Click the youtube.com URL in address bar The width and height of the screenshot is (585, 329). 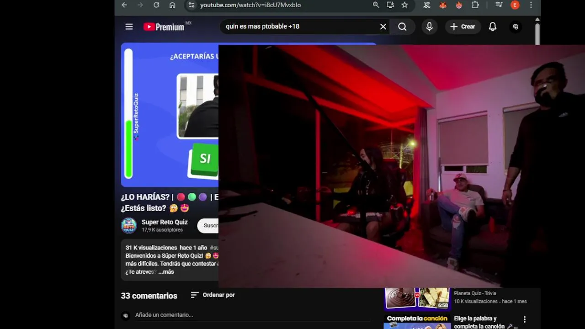click(x=250, y=5)
